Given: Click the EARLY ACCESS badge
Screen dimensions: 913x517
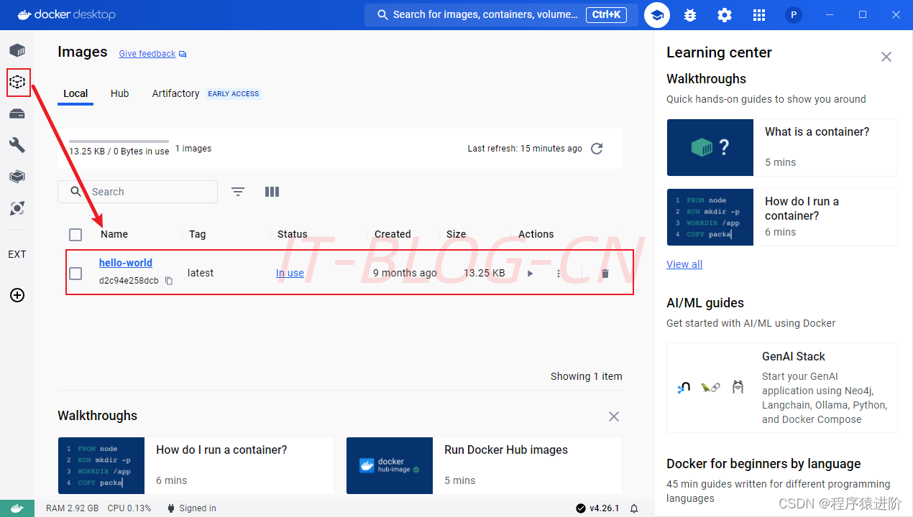Looking at the screenshot, I should coord(234,93).
